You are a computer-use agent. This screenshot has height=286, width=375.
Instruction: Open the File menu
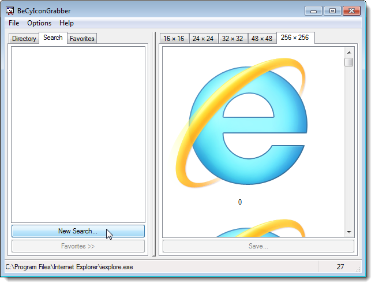tap(14, 23)
